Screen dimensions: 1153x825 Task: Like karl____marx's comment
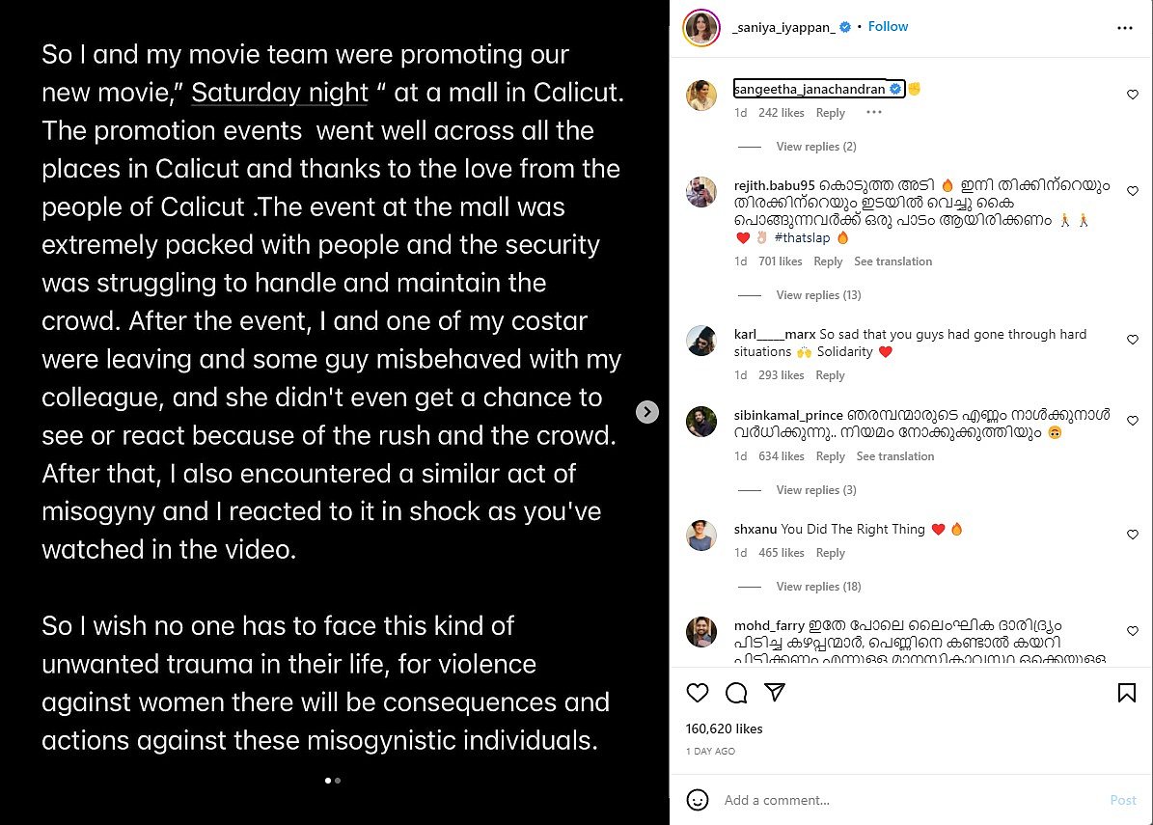tap(1133, 340)
